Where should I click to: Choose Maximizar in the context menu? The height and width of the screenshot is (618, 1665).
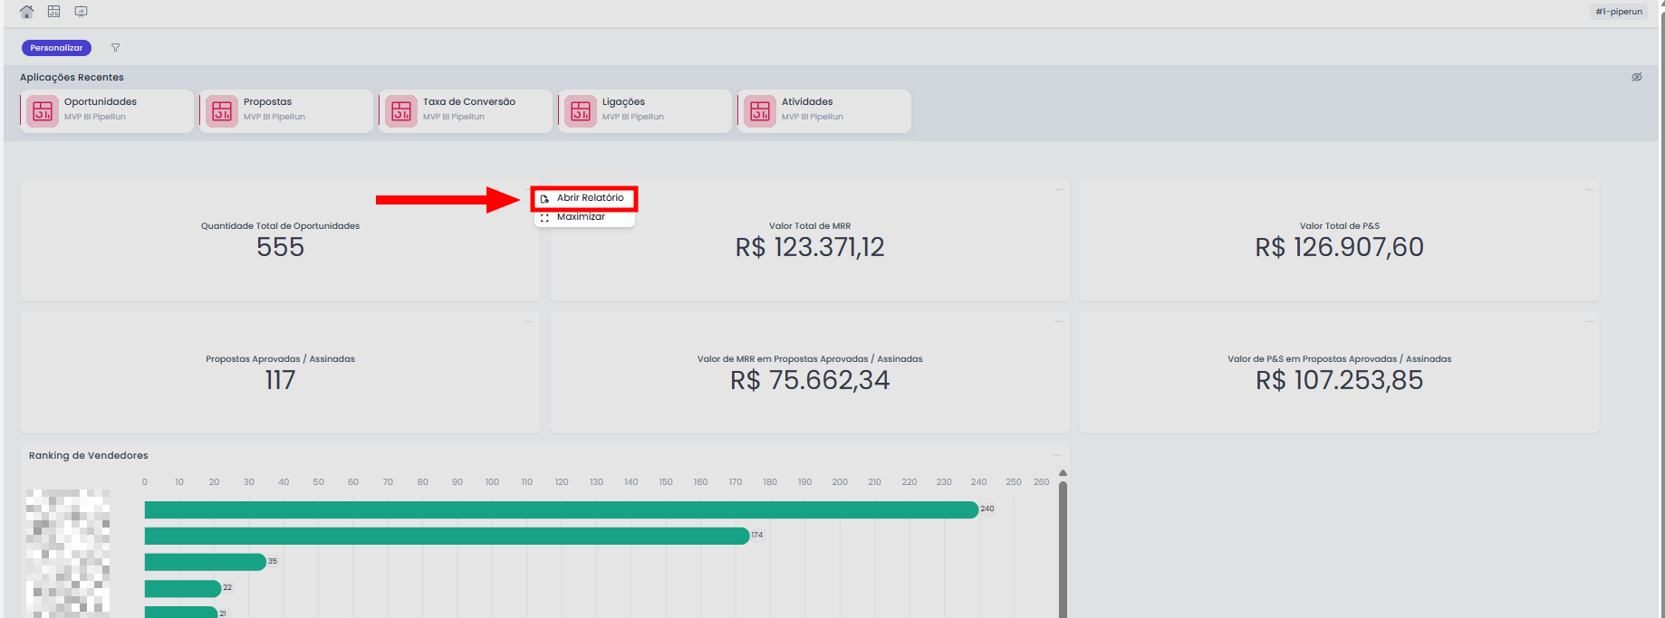pos(581,217)
